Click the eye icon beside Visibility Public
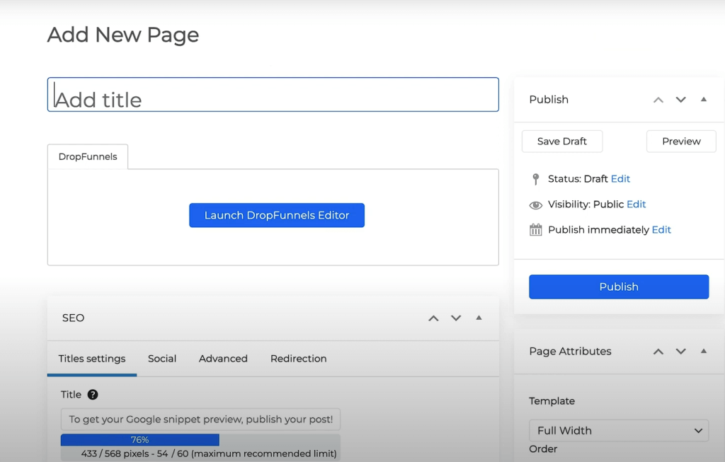 [x=537, y=204]
